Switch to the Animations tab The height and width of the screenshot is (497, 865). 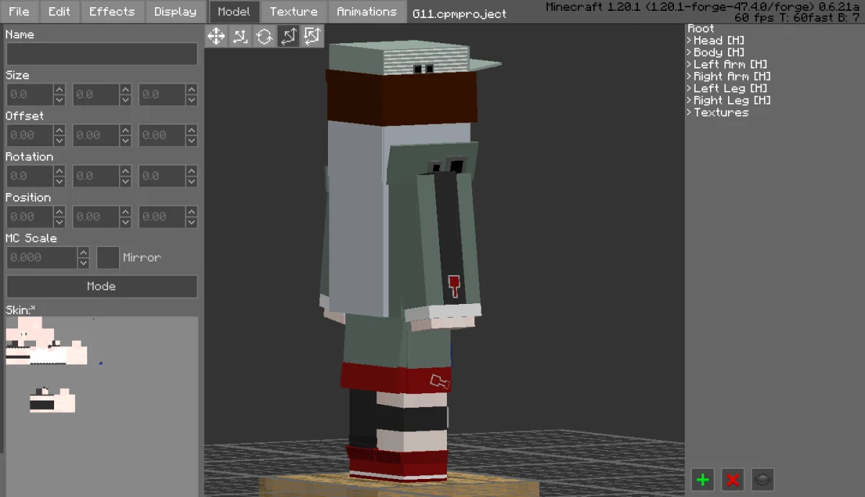tap(366, 12)
